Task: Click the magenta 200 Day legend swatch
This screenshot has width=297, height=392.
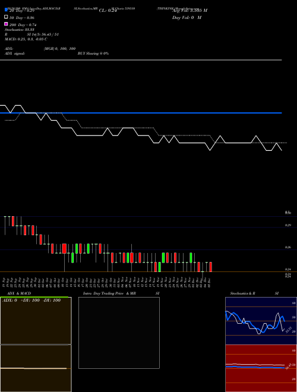Action: click(6, 24)
